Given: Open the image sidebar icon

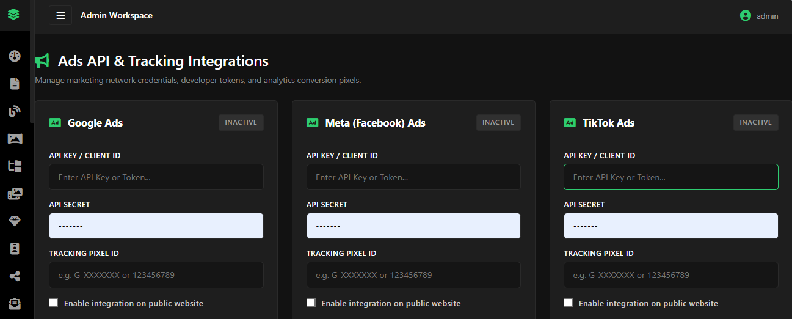Looking at the screenshot, I should click(x=15, y=139).
